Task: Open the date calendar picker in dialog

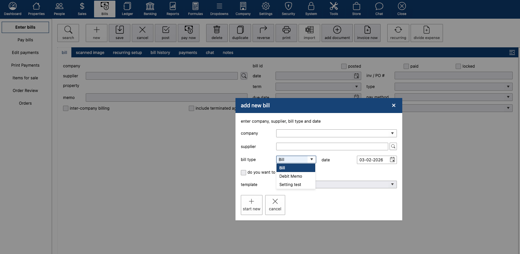Action: (x=393, y=160)
